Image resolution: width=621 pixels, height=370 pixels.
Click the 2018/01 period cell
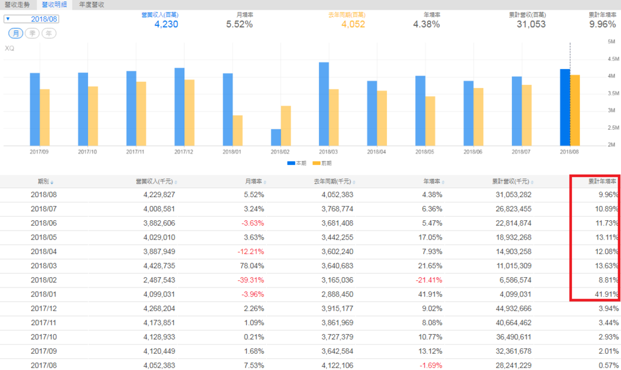pyautogui.click(x=44, y=295)
